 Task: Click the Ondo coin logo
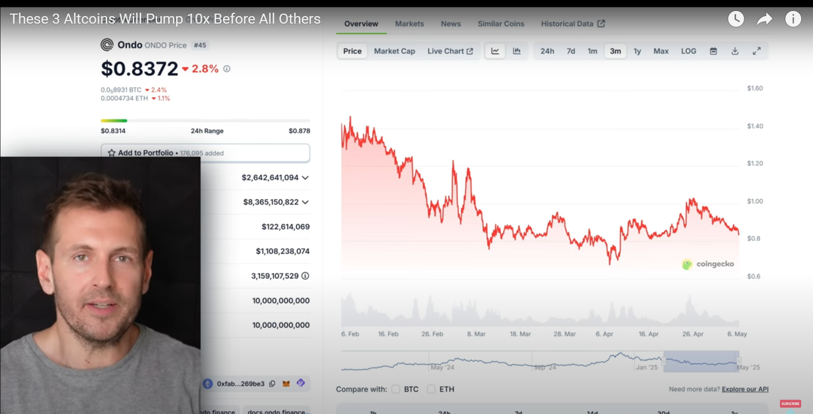pos(107,44)
